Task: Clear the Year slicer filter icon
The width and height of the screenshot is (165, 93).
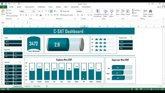Action: click(21, 38)
